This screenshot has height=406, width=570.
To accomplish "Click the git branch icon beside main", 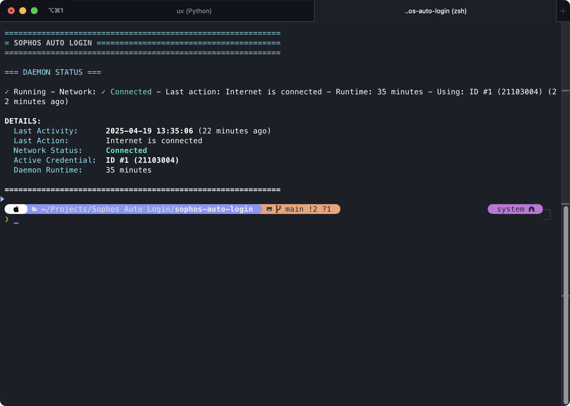I will (x=278, y=209).
